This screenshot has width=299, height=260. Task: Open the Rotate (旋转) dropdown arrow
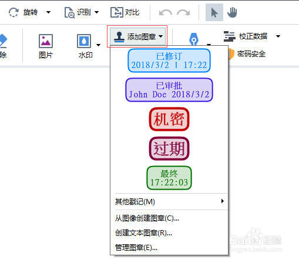(48, 12)
